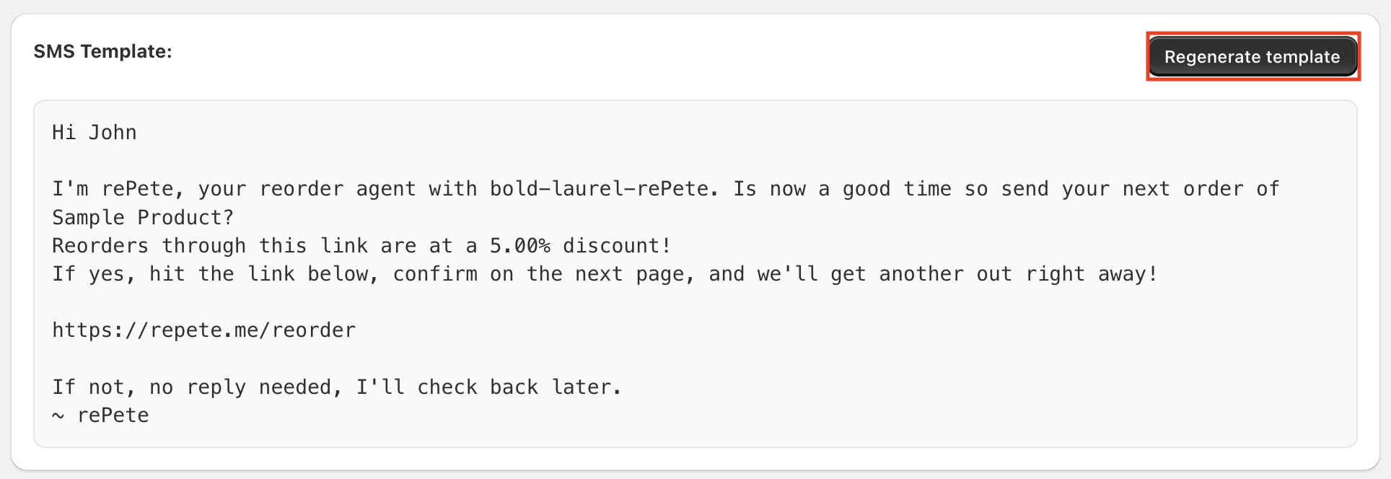The image size is (1391, 479).
Task: Click the phrase 'check back later'
Action: pyautogui.click(x=517, y=387)
